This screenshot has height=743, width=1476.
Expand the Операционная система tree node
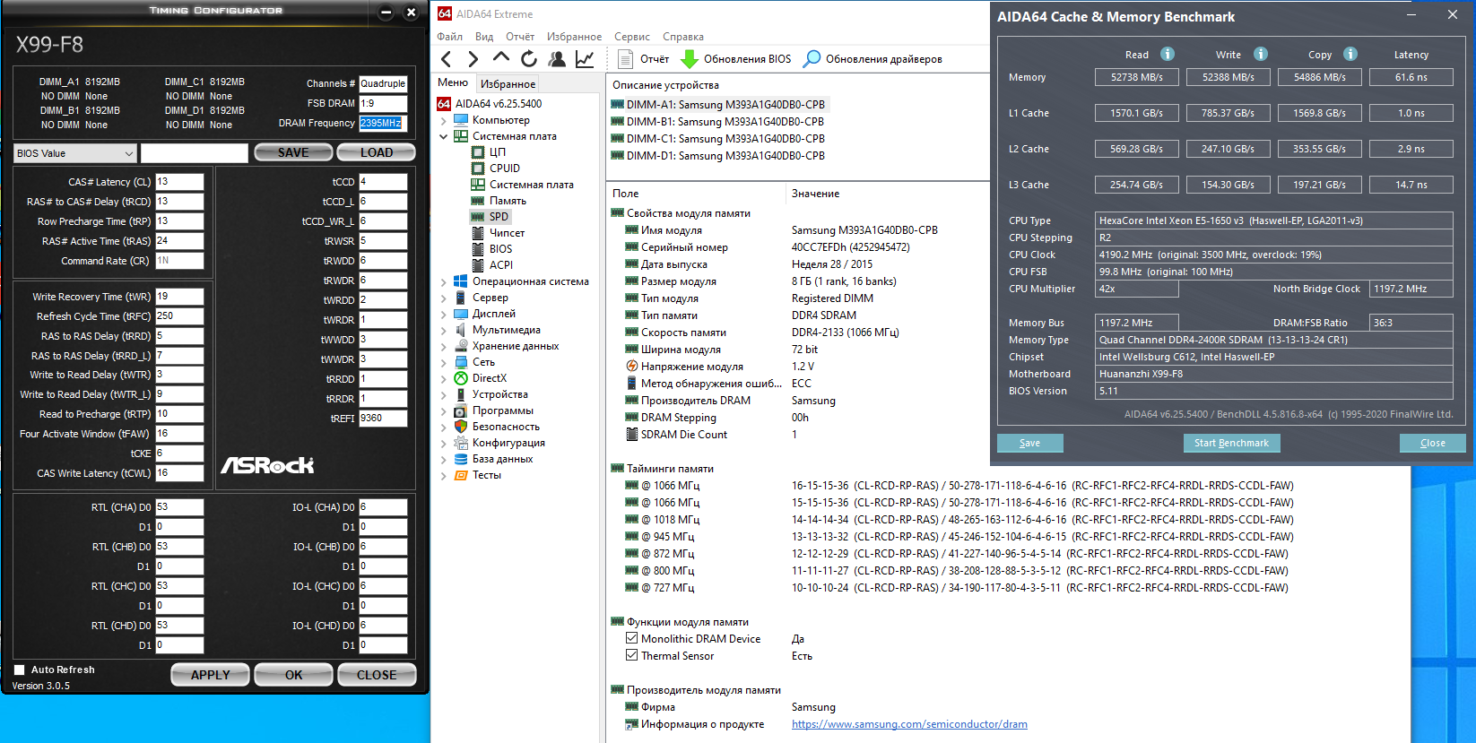tap(444, 282)
